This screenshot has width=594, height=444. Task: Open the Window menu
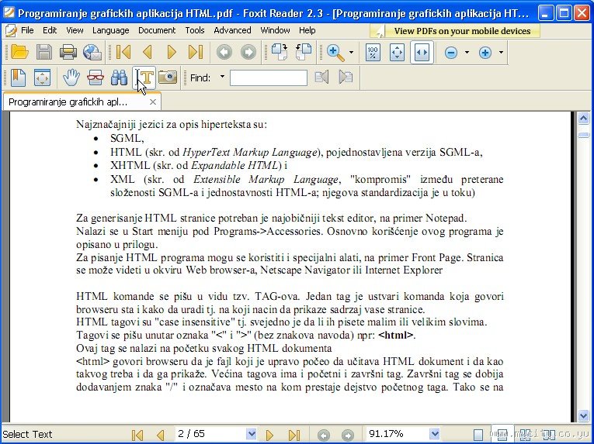point(275,30)
